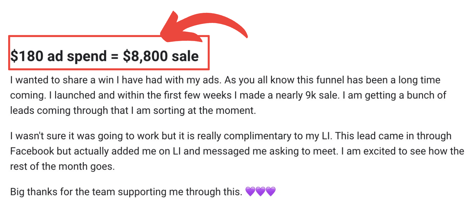This screenshot has width=472, height=212.
Task: Click the "$8,800" amount in the headline
Action: [146, 56]
